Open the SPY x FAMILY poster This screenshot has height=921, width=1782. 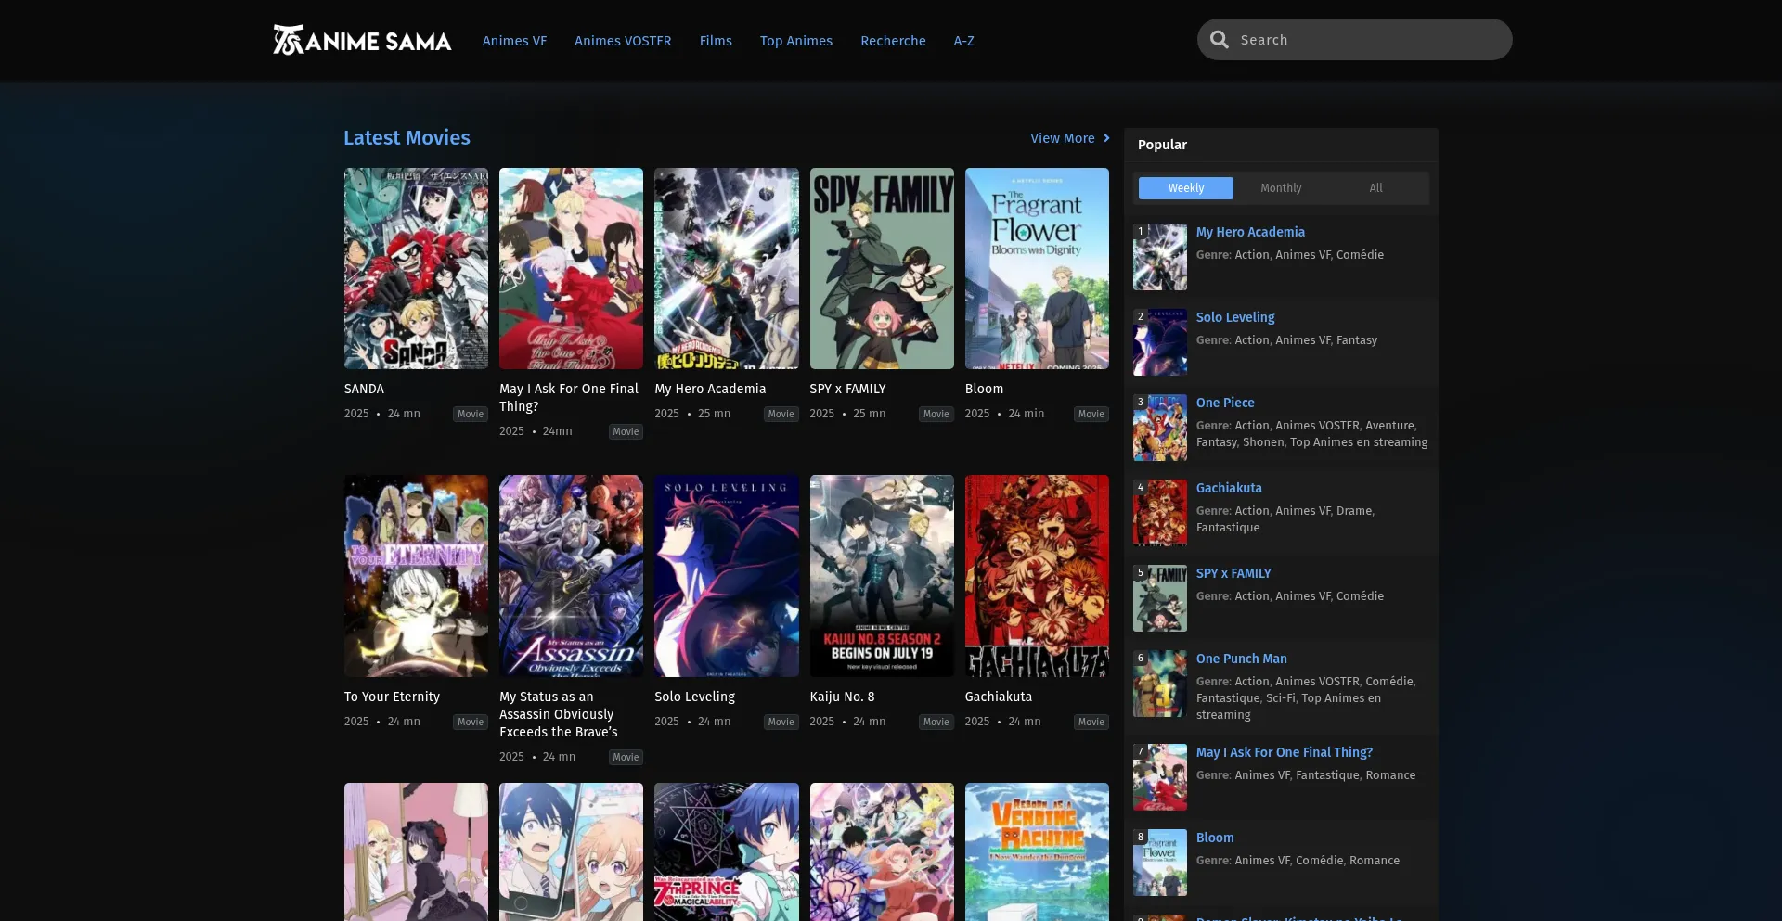(881, 268)
